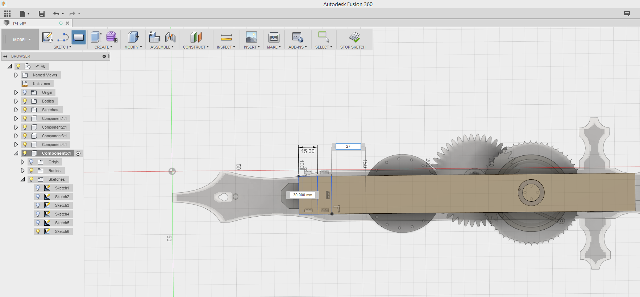The width and height of the screenshot is (640, 297).
Task: Click the Extrude tool icon
Action: click(x=96, y=37)
